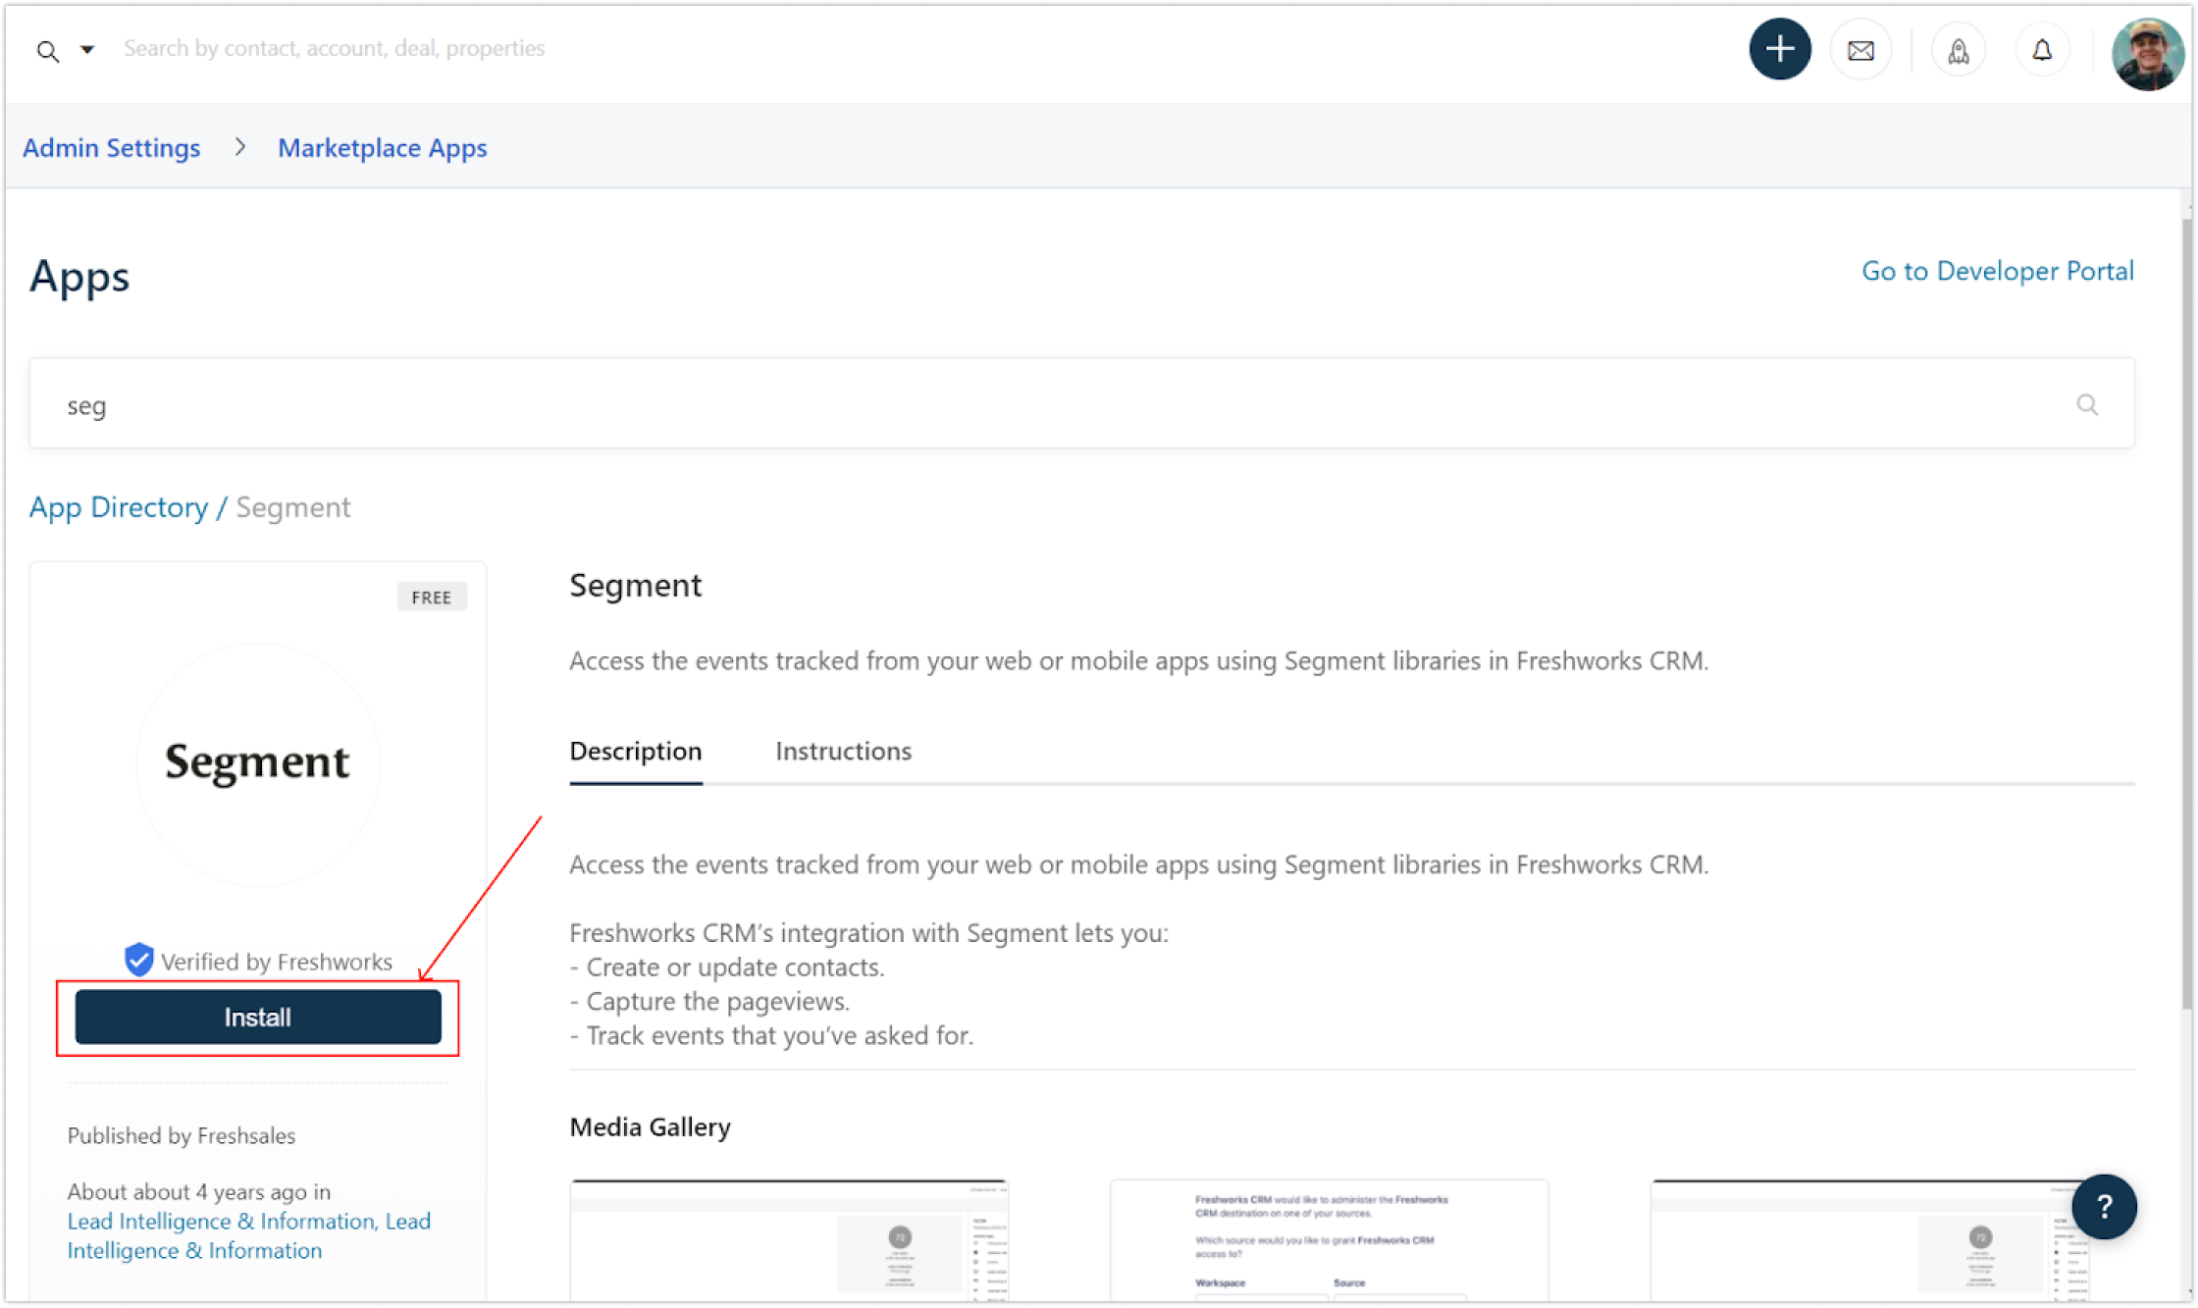The width and height of the screenshot is (2198, 1308).
Task: Click the help question mark bubble
Action: (x=2104, y=1206)
